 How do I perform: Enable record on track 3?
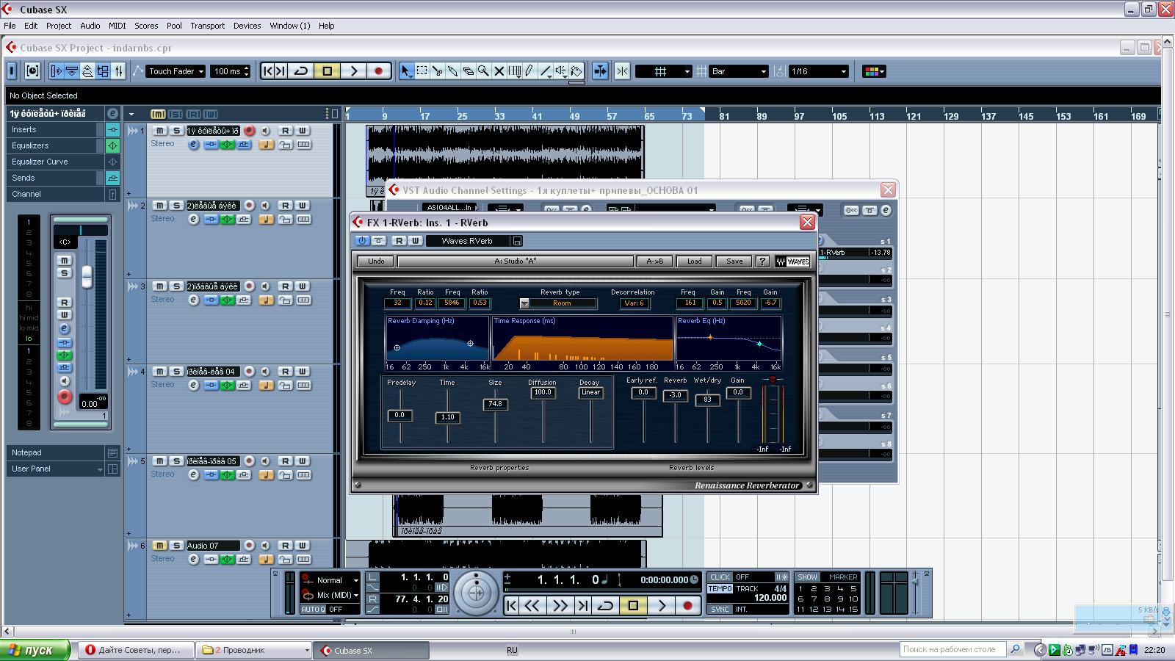[x=249, y=286]
